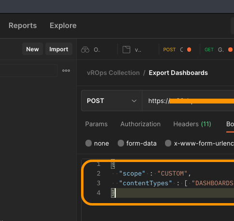Click line number 2 in editor gutter
This screenshot has height=221, width=234.
(98, 174)
